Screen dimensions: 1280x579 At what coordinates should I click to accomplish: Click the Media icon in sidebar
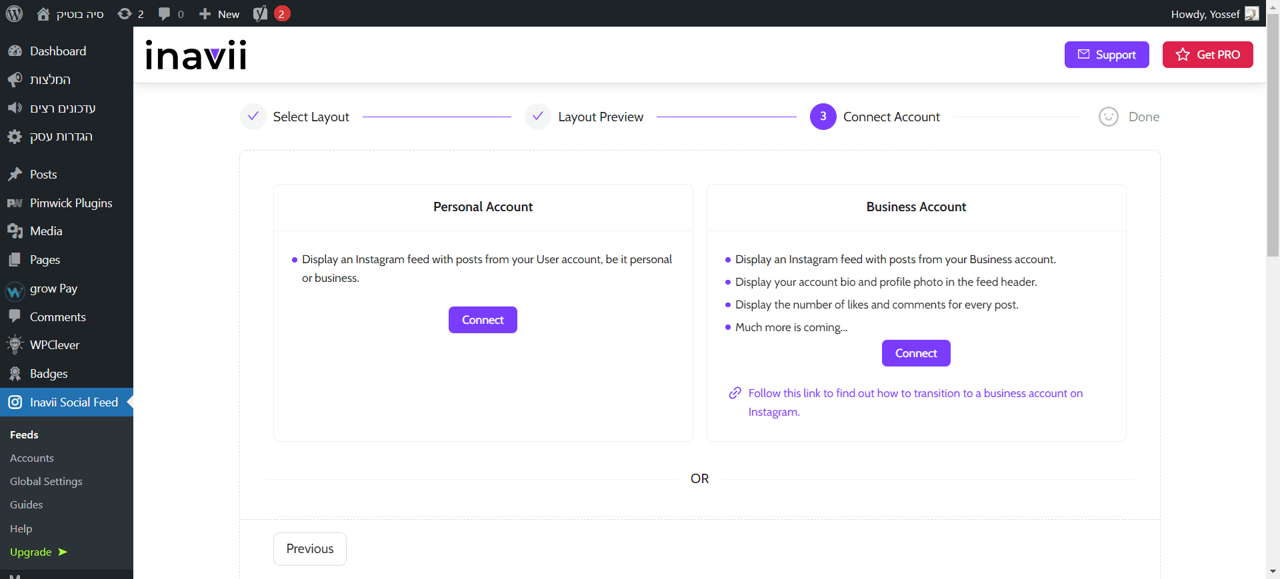click(15, 231)
